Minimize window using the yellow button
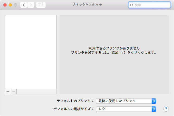The image size is (174, 116). [x=10, y=5]
